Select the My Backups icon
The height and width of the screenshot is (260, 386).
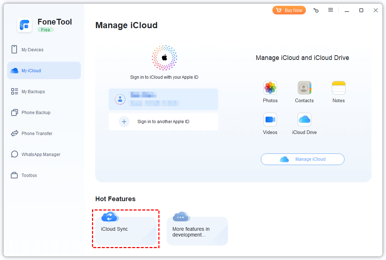tap(14, 91)
